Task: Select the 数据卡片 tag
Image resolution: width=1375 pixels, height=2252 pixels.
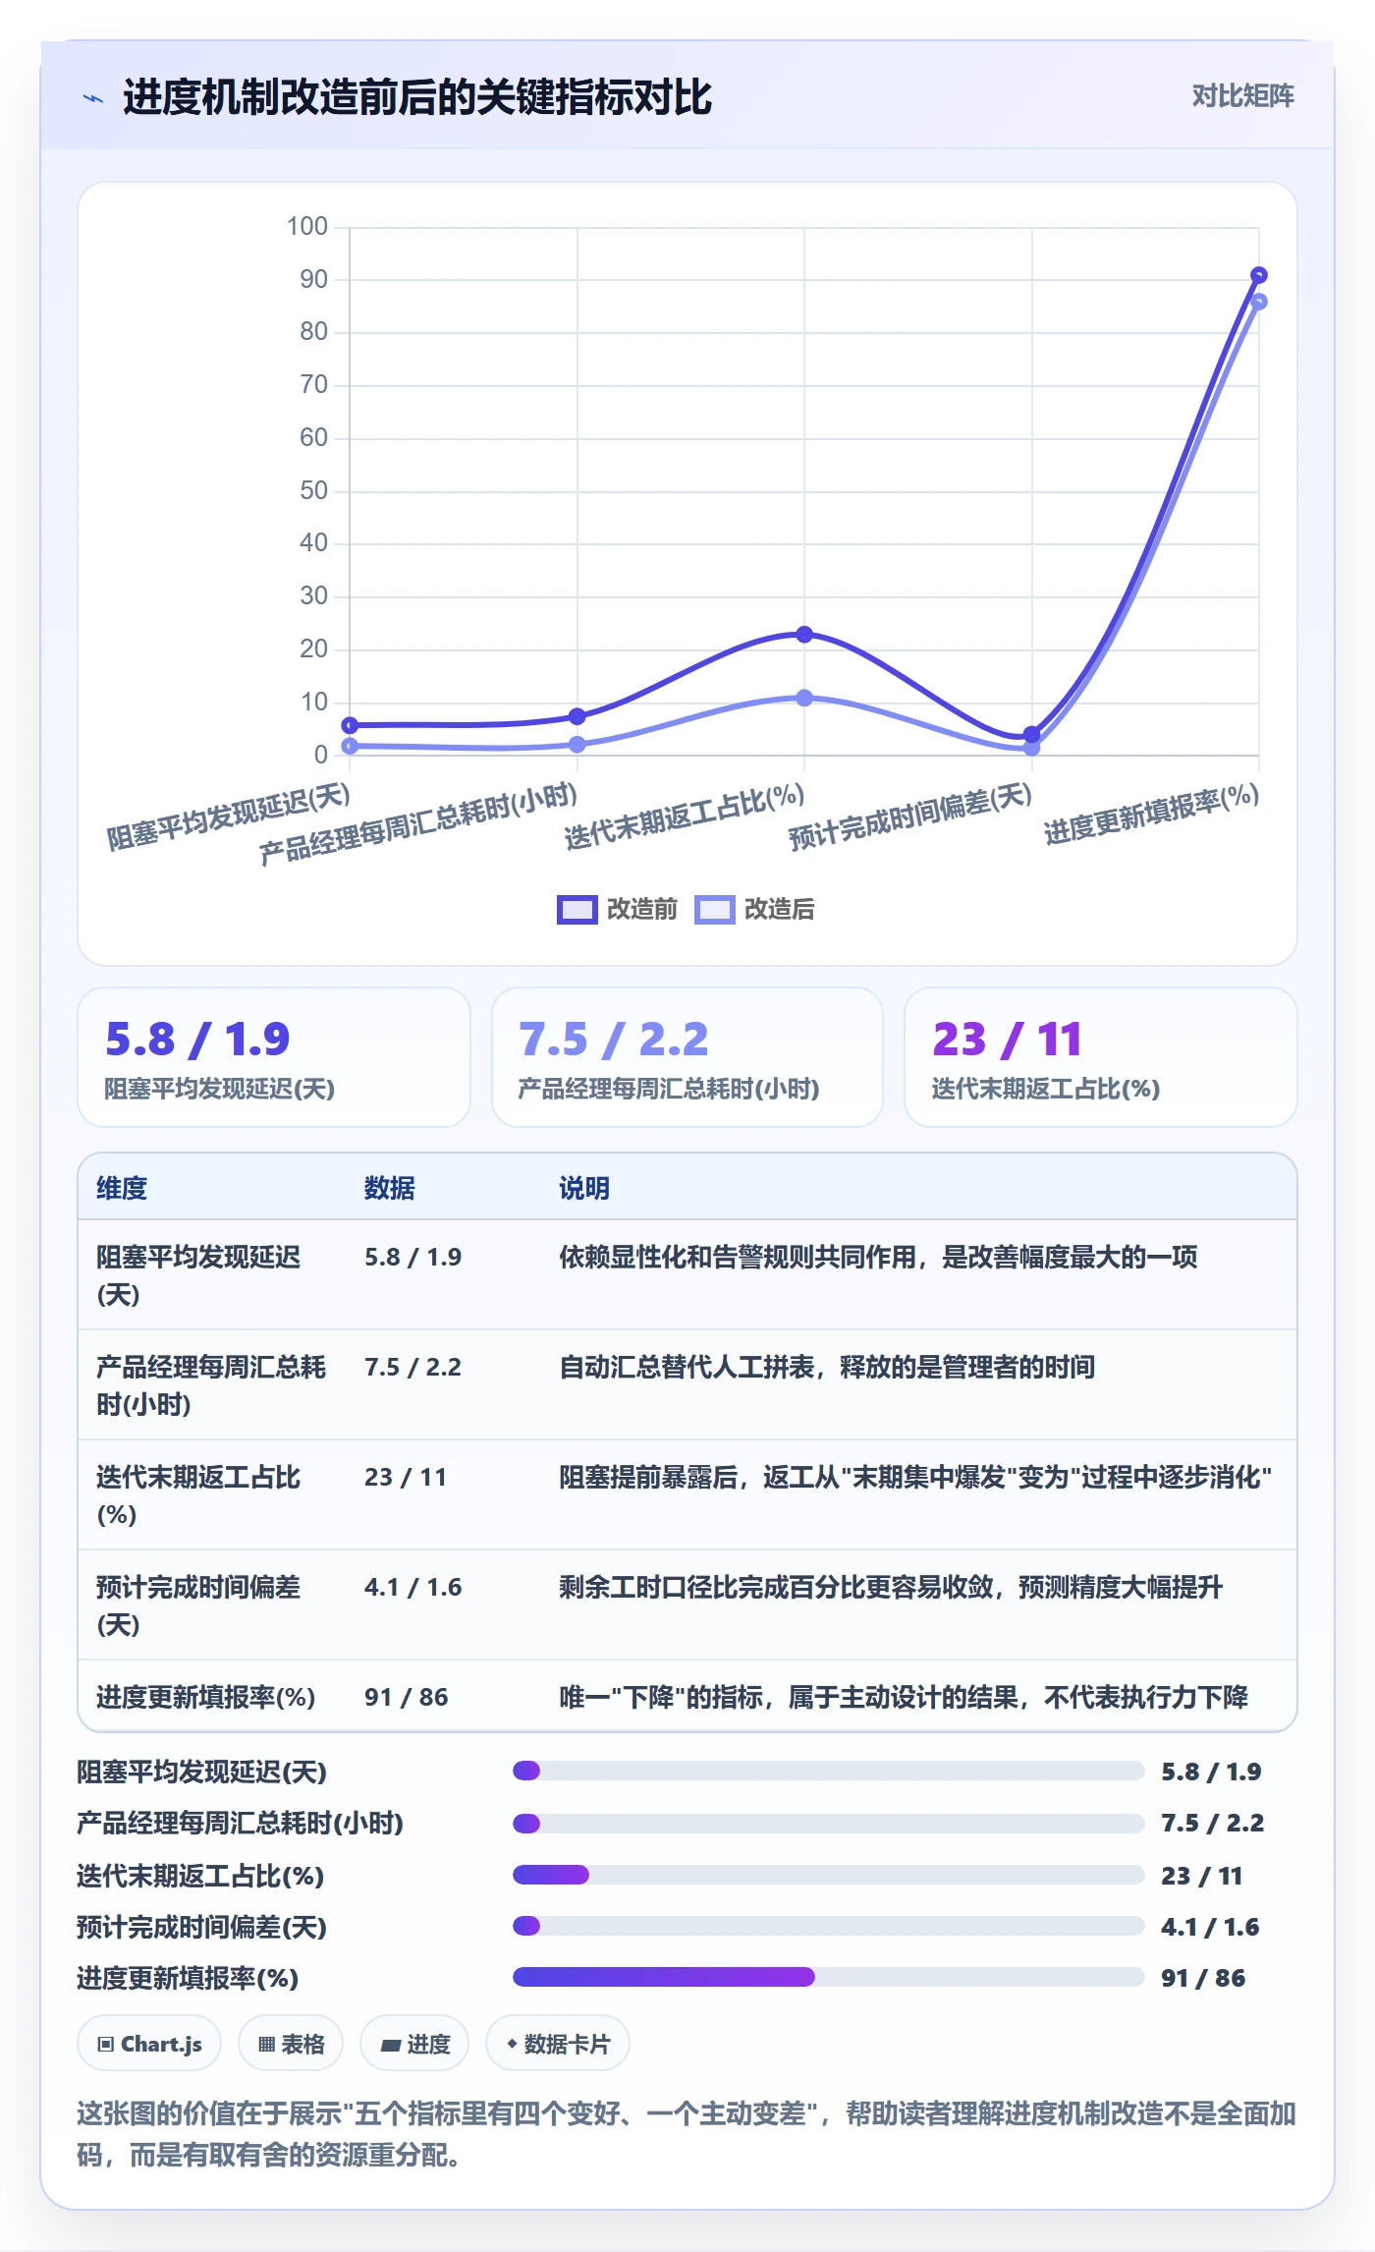Action: 558,2044
